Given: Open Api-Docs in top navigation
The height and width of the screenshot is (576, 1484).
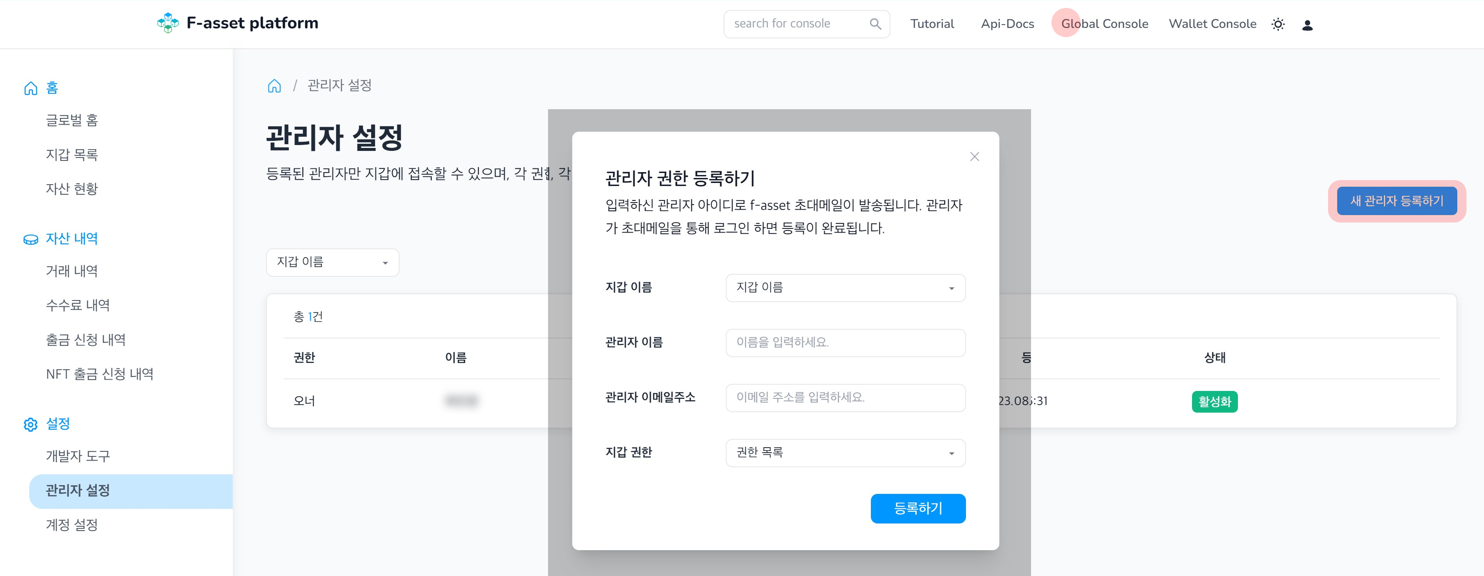Looking at the screenshot, I should 1007,24.
